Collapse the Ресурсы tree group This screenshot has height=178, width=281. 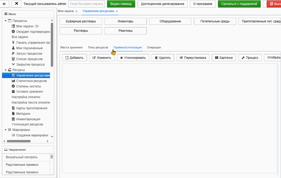5,70
